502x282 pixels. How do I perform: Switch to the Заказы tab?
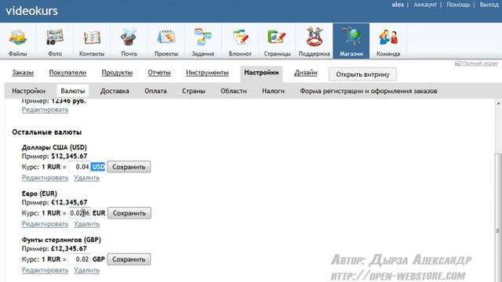coord(23,73)
